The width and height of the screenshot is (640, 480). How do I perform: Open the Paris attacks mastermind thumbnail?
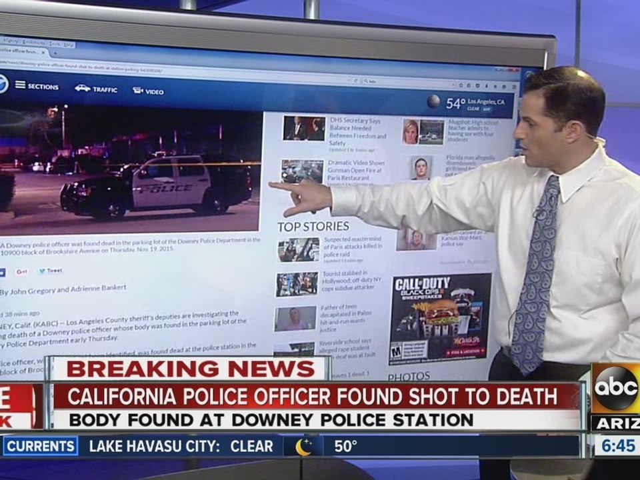click(299, 250)
